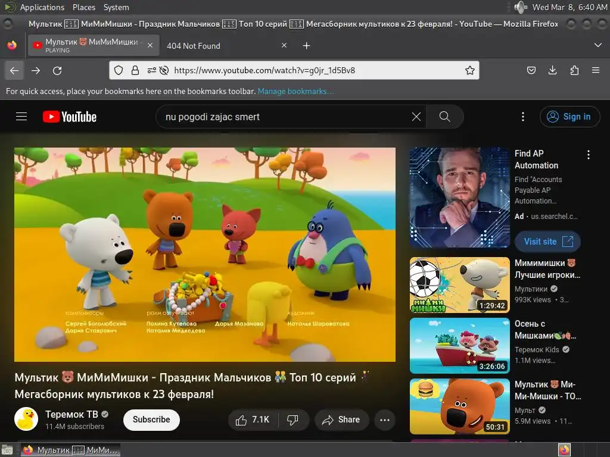Reload the current page
610x457 pixels.
click(x=57, y=70)
